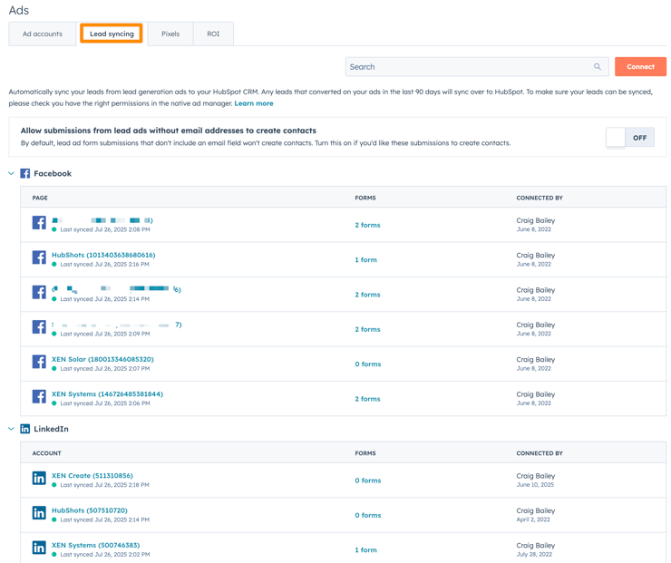This screenshot has width=671, height=563.
Task: Open the blurred Facebook page link synced 2:08 PM
Action: pyautogui.click(x=102, y=220)
